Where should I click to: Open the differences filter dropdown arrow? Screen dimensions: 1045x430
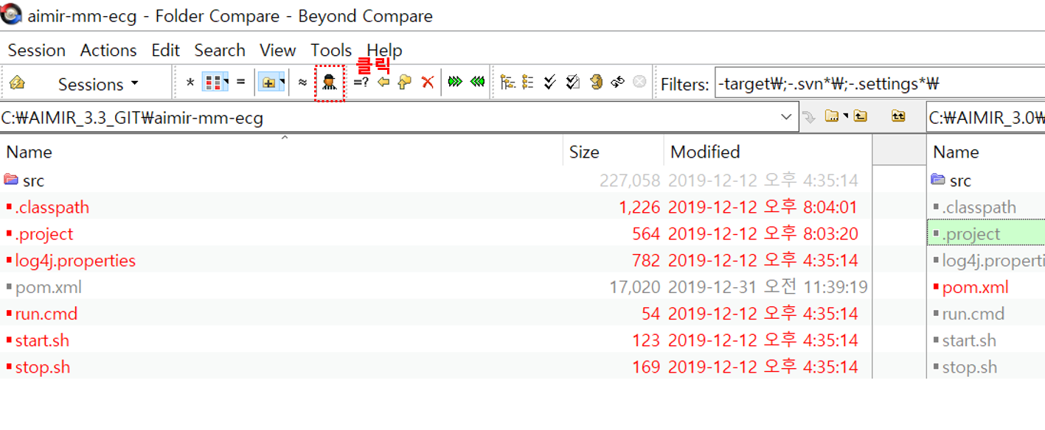tap(226, 82)
